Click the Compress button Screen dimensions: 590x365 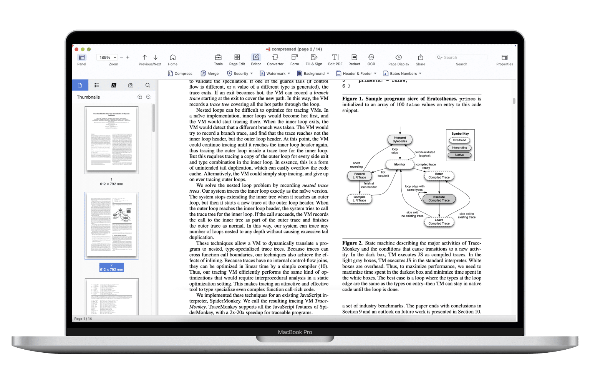[x=180, y=73]
